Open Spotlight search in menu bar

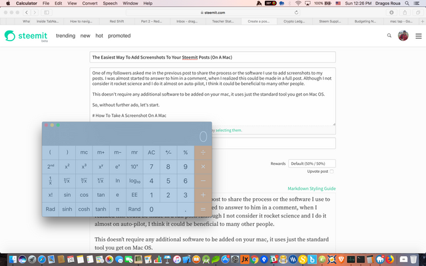pos(407,3)
